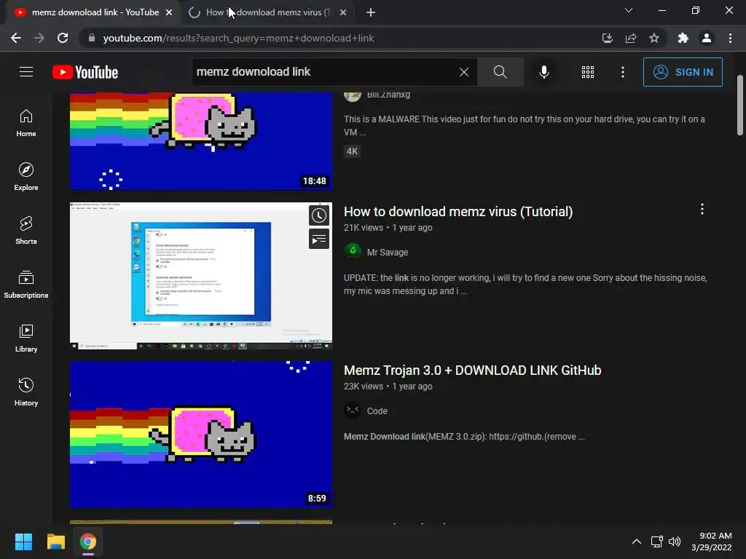Click the address bar URL
746x559 pixels.
point(238,38)
